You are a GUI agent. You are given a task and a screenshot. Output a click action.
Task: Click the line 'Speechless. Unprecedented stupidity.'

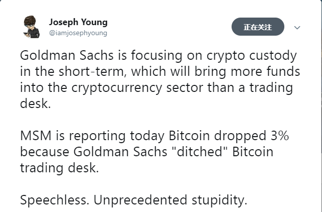pyautogui.click(x=134, y=200)
